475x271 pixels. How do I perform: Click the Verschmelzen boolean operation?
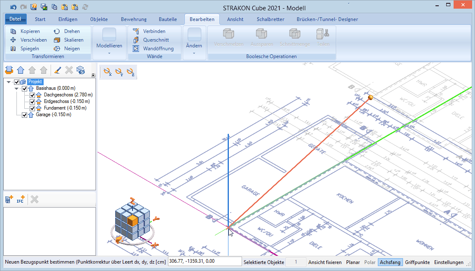point(229,37)
